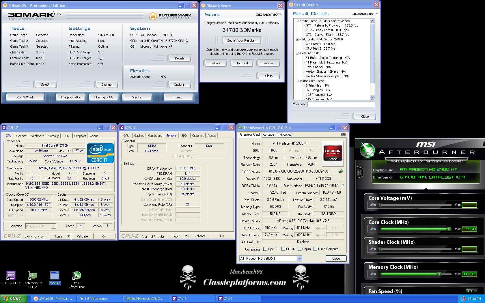Click the MSI Afterburner dragon logo
Image resolution: width=485 pixels, height=303 pixels.
click(367, 150)
